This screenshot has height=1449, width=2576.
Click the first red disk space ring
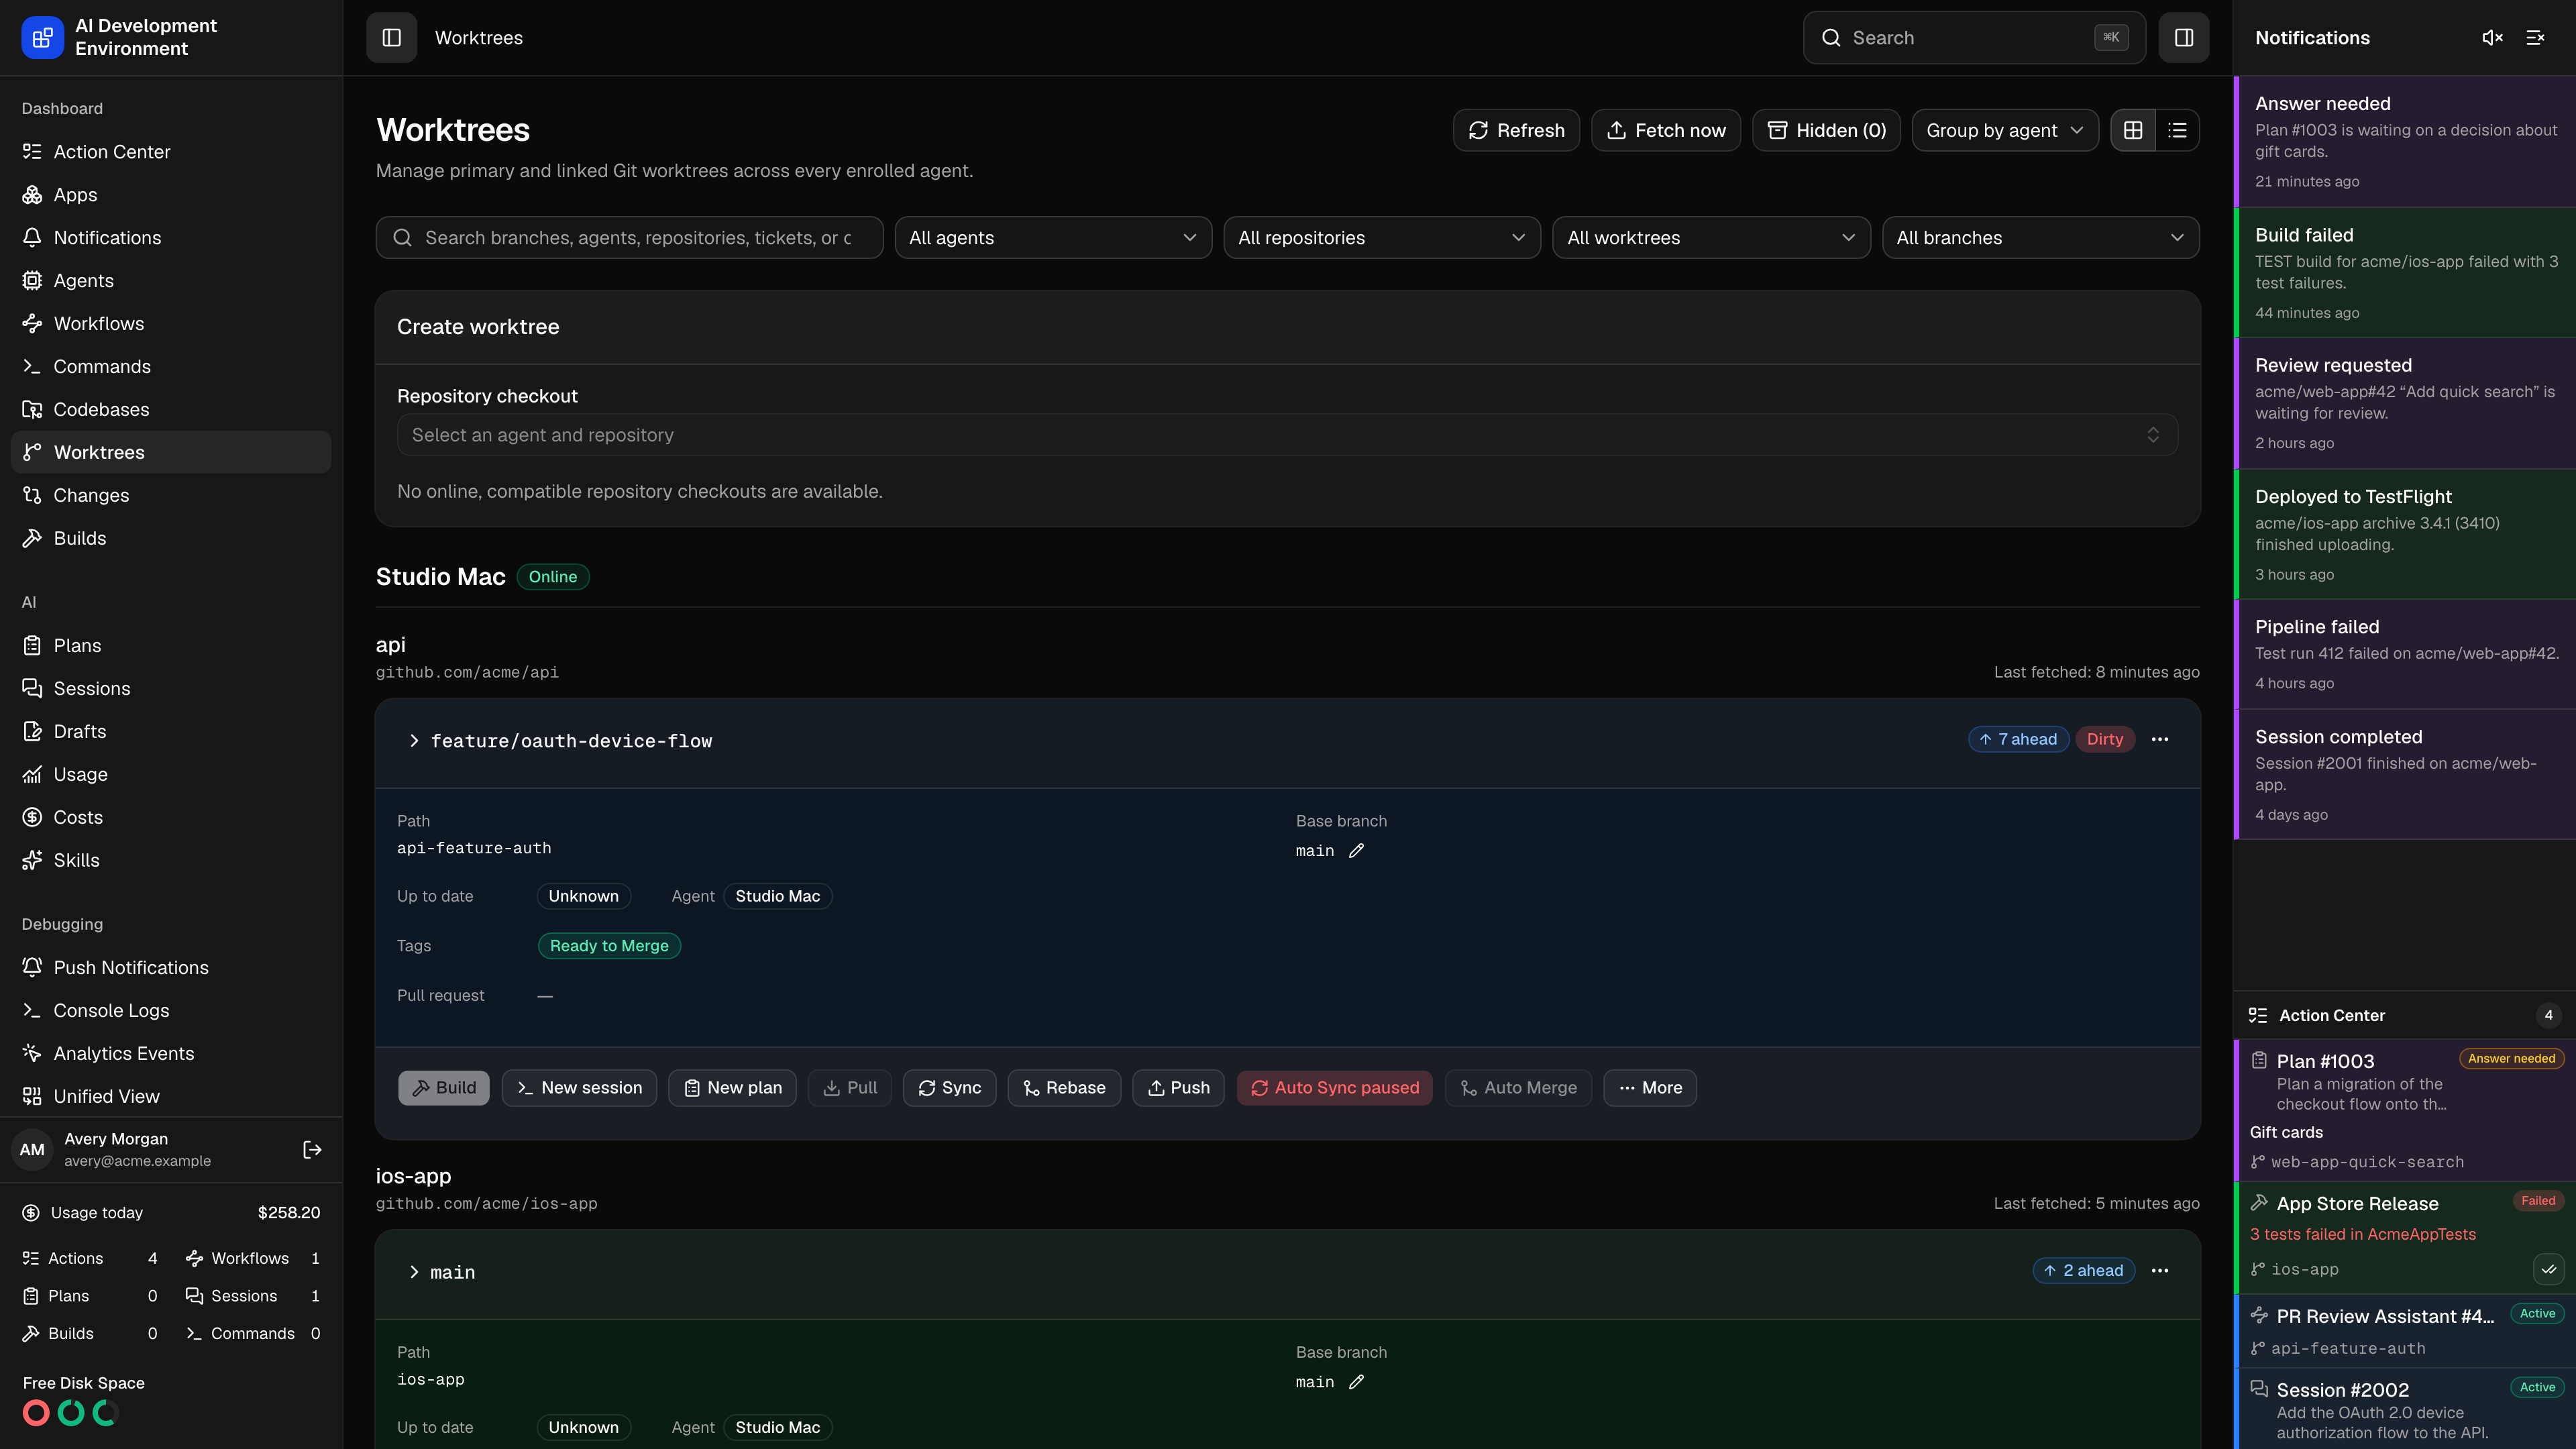click(36, 1413)
